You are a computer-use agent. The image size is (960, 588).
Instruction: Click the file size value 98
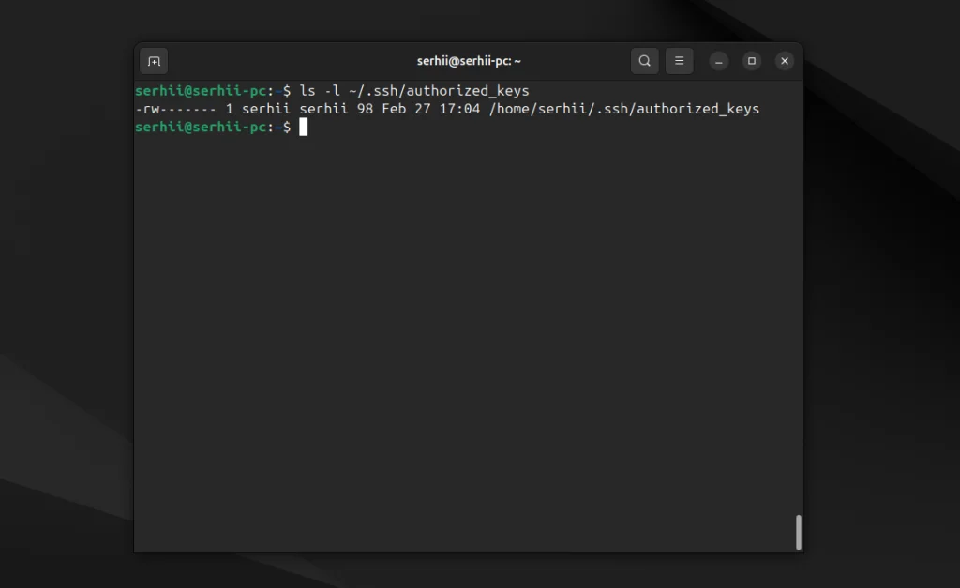coord(365,109)
